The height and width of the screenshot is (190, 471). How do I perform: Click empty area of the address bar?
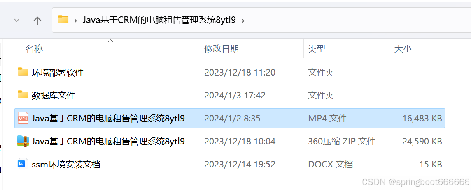point(357,20)
